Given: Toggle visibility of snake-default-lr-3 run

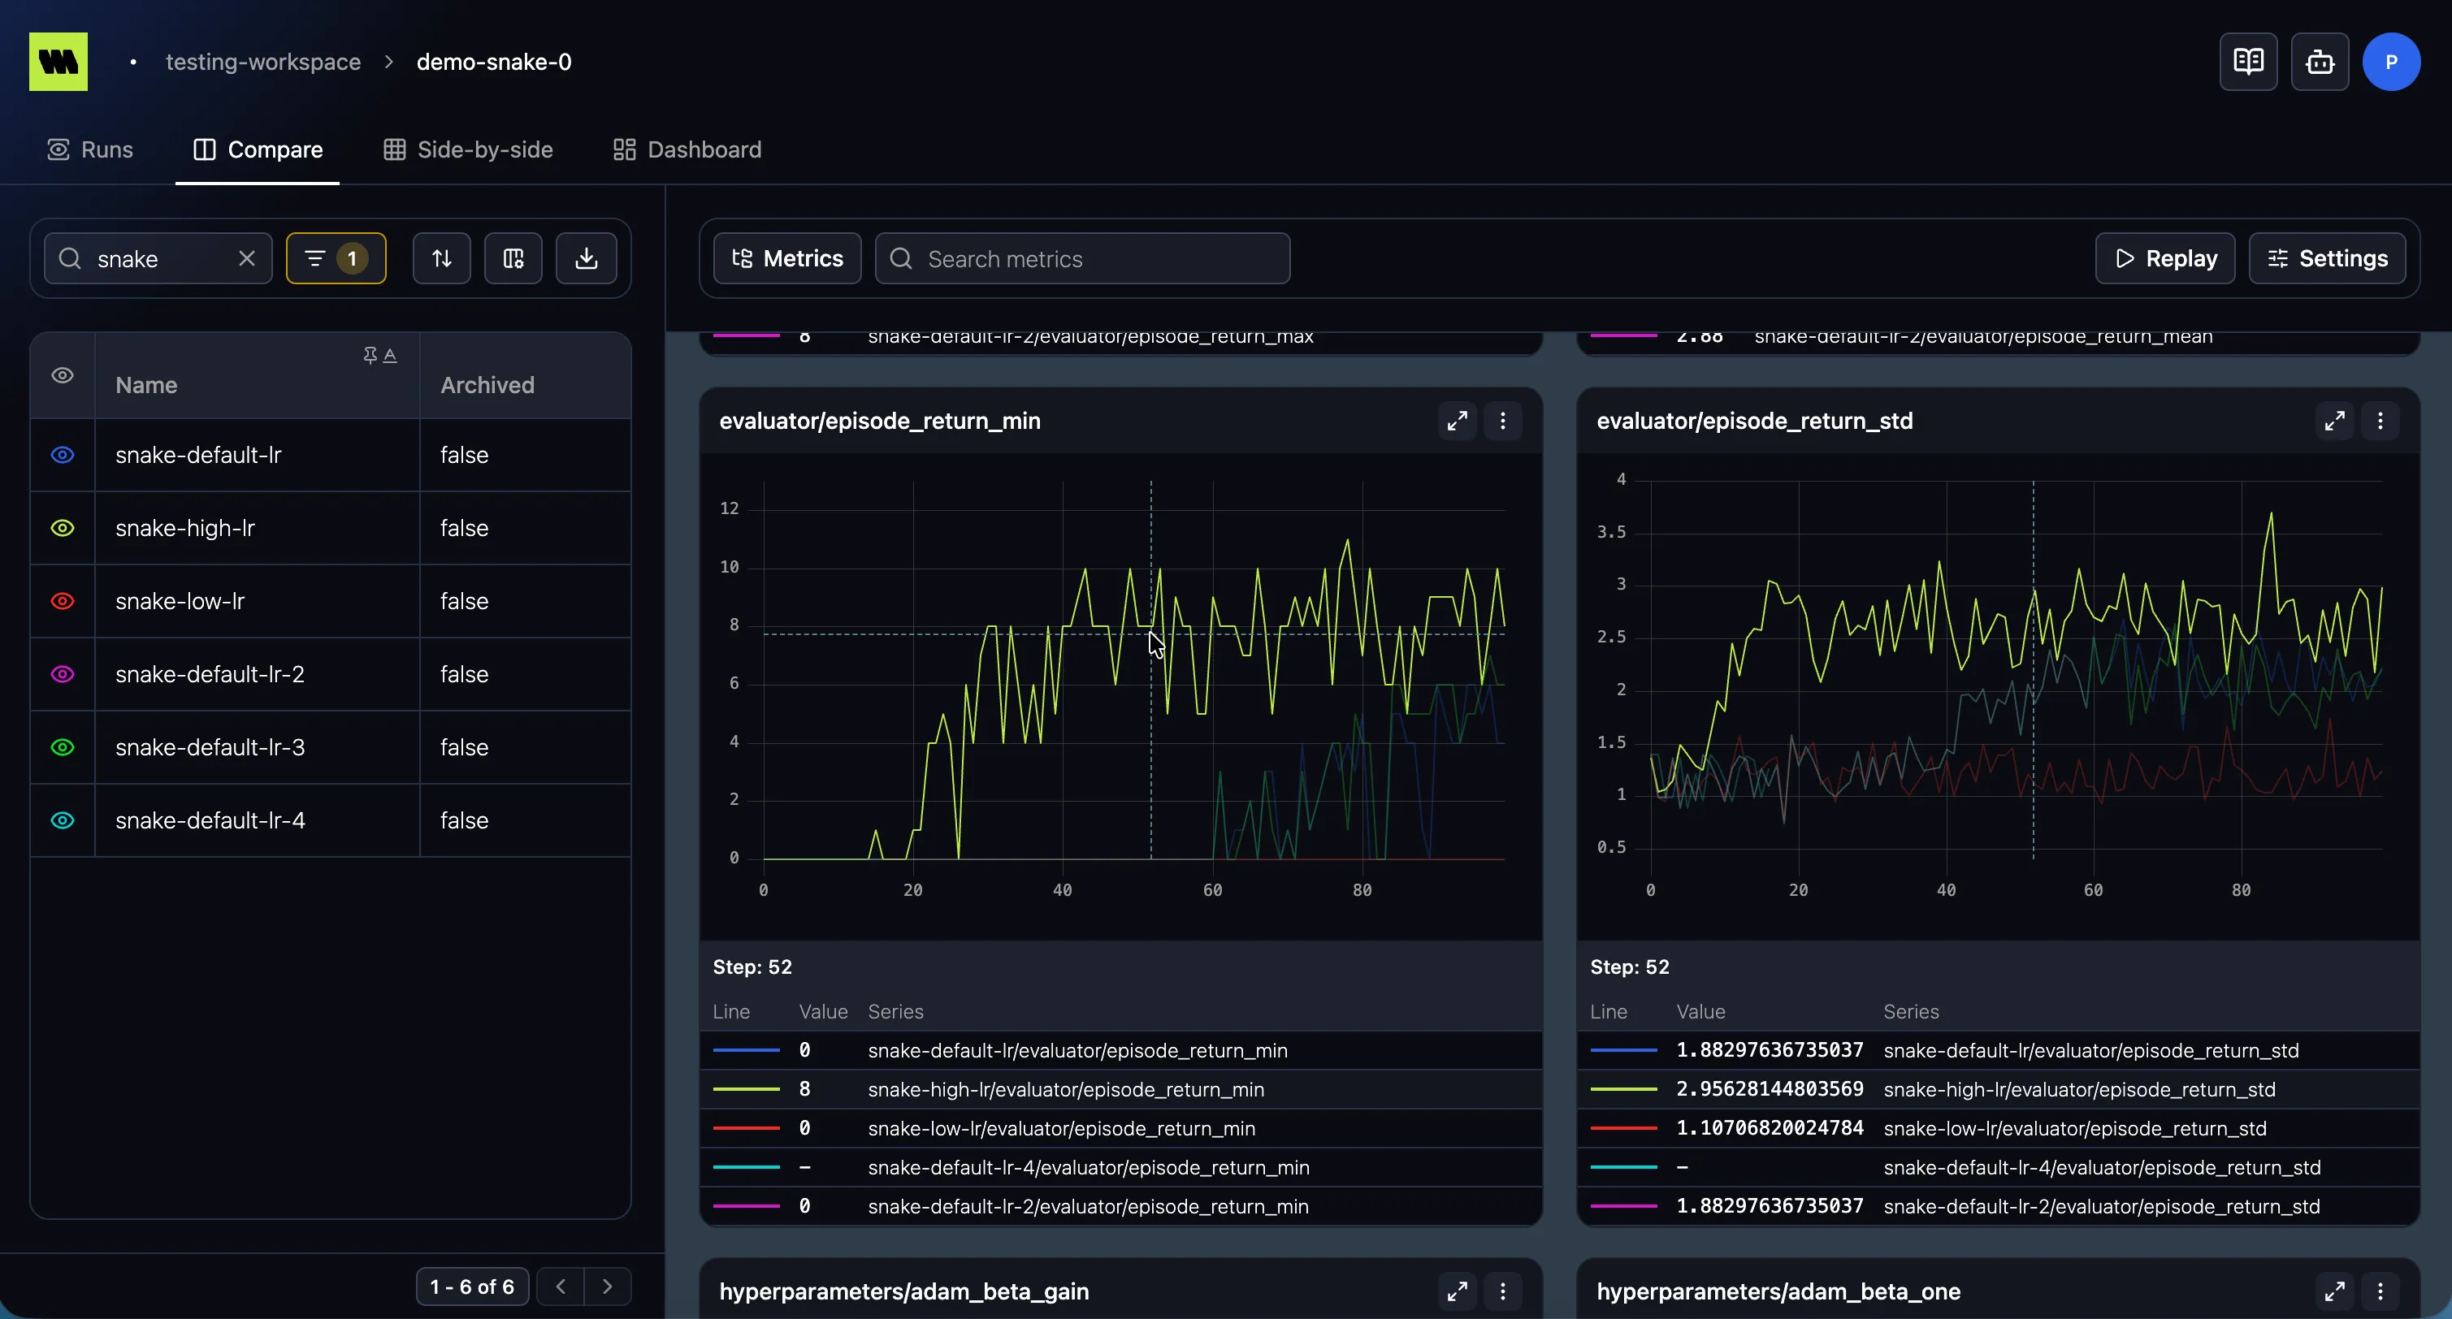Looking at the screenshot, I should tap(63, 747).
